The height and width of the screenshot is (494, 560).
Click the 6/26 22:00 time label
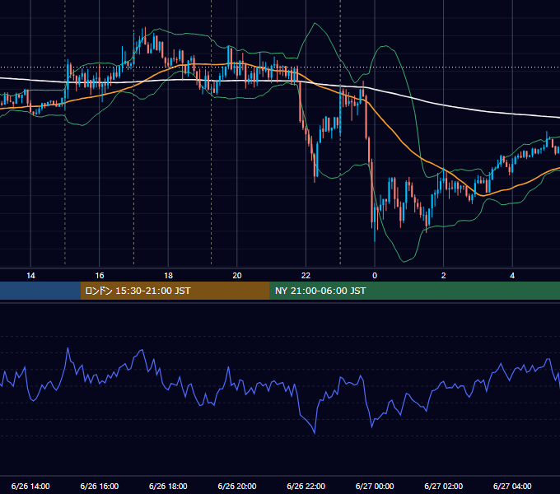306,486
